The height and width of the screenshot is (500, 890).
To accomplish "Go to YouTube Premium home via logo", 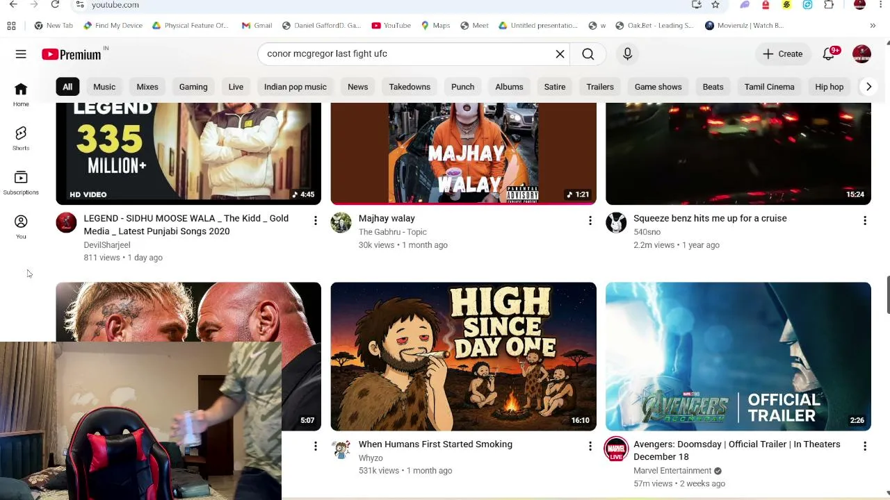I will tap(72, 54).
